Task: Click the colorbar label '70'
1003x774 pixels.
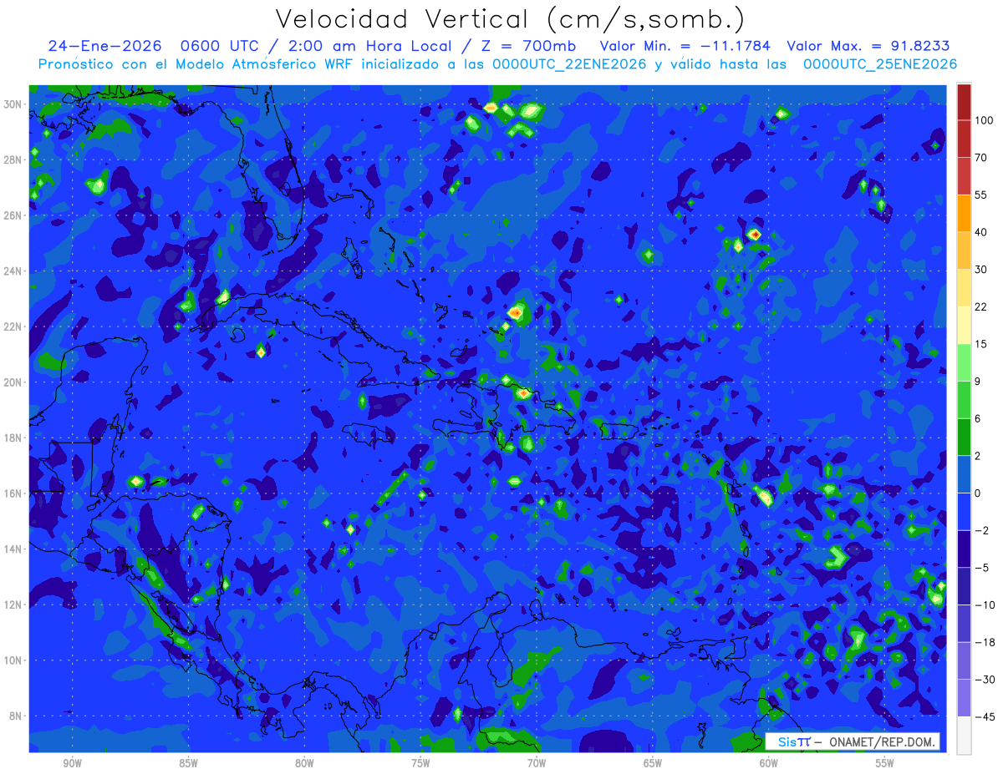Action: 980,158
